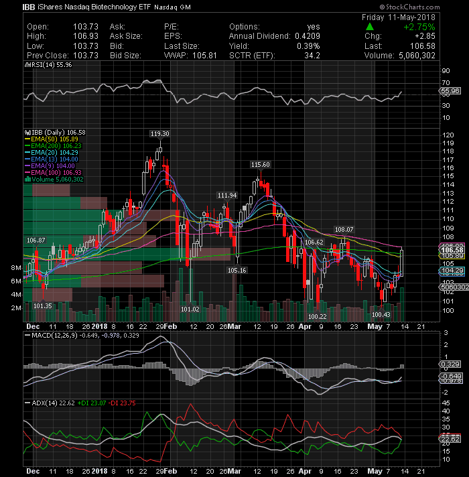Click the RSI(14) indicator icon
The image size is (469, 477).
click(x=27, y=65)
